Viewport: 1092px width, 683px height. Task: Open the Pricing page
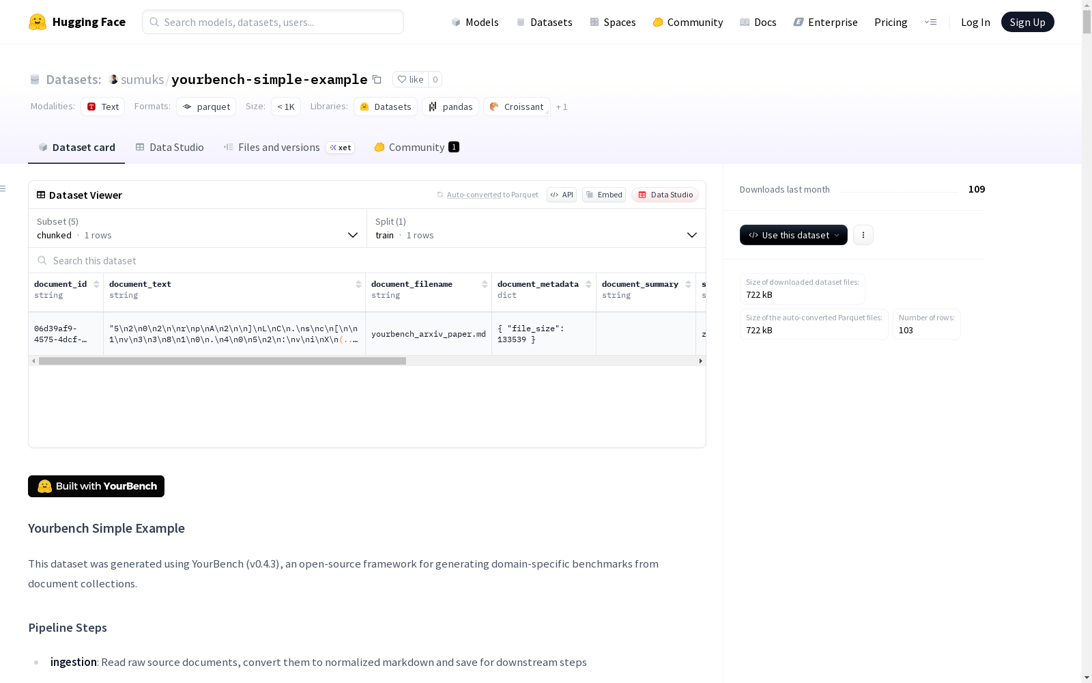[x=891, y=22]
